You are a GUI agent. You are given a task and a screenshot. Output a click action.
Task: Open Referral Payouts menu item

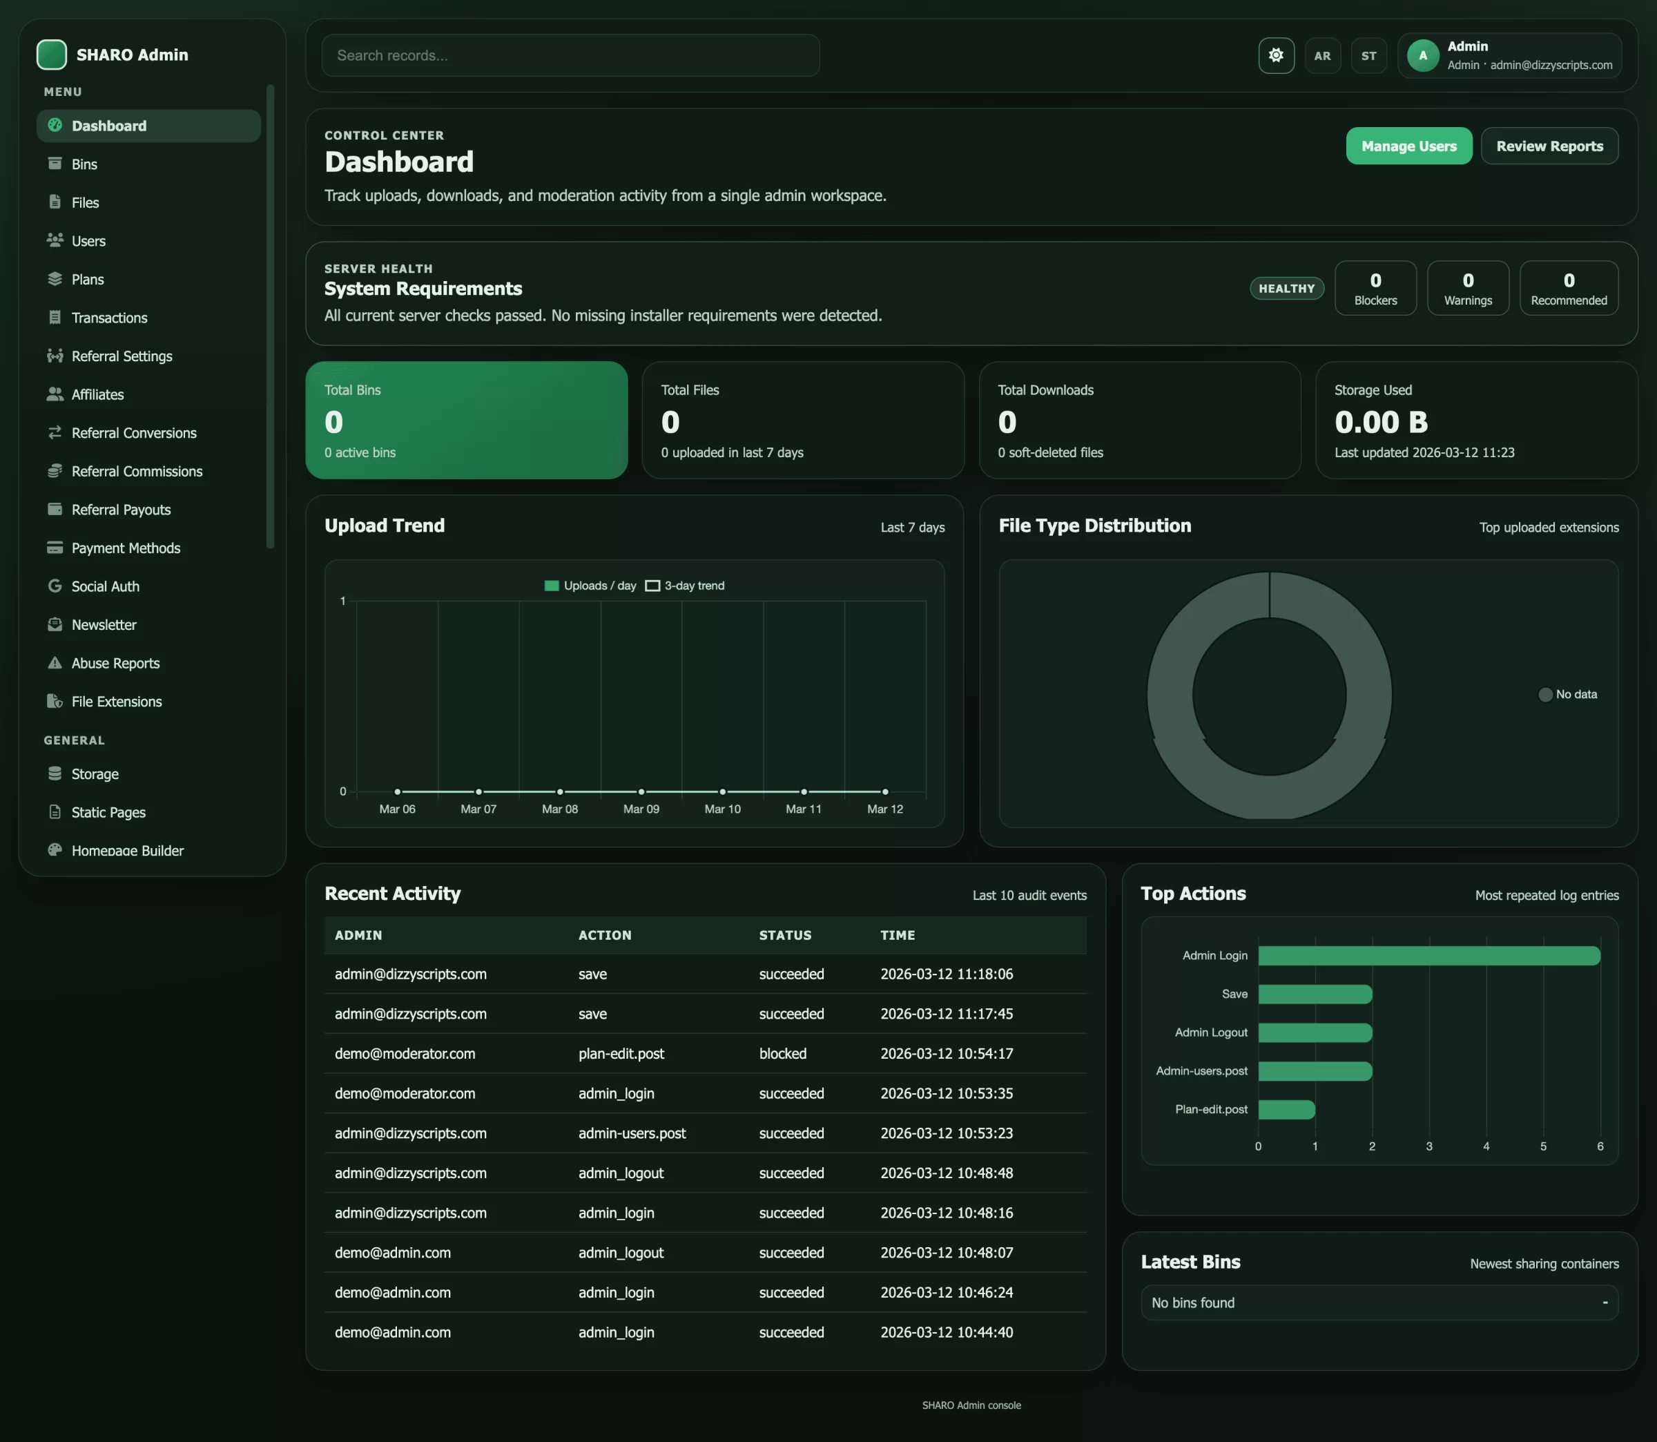click(149, 510)
